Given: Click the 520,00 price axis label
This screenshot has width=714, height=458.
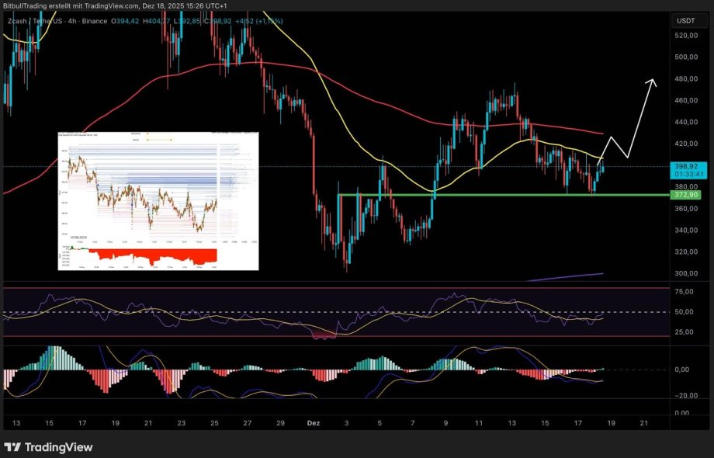Looking at the screenshot, I should [x=685, y=36].
